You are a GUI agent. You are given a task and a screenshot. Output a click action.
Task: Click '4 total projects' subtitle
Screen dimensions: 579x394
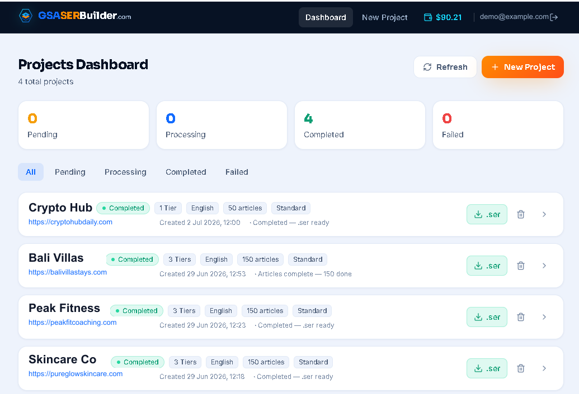46,81
